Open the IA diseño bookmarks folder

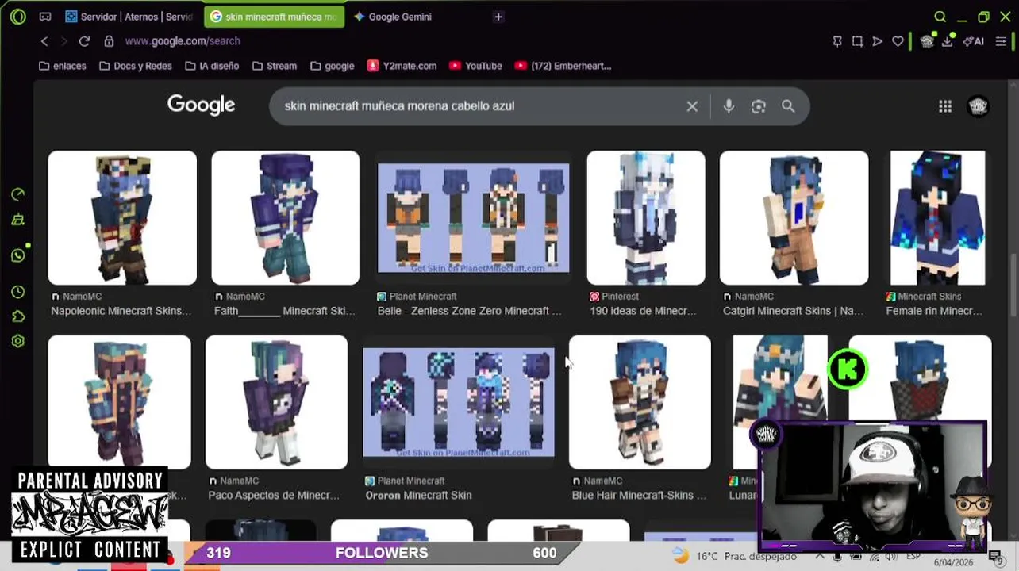pos(212,66)
